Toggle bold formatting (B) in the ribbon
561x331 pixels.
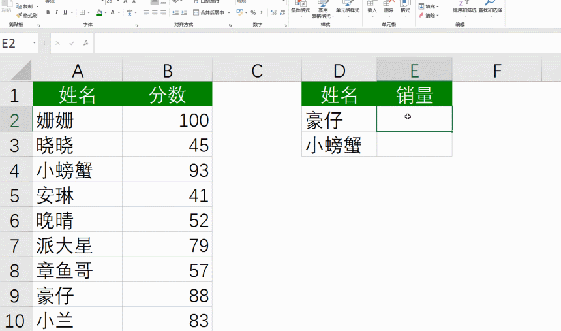pyautogui.click(x=48, y=12)
